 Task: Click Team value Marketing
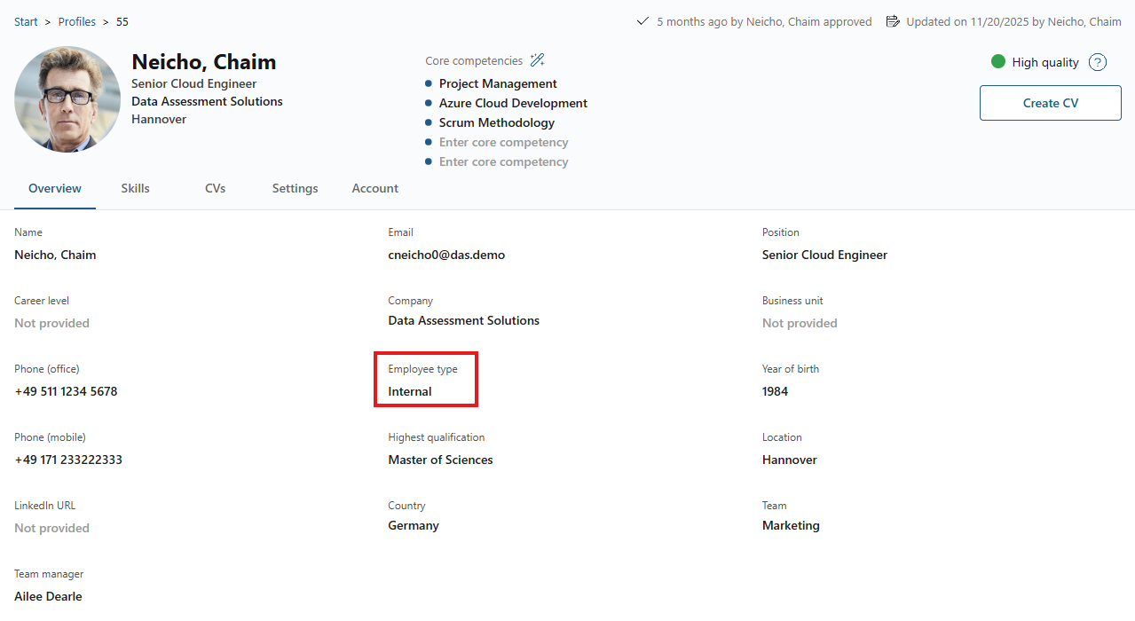(791, 525)
